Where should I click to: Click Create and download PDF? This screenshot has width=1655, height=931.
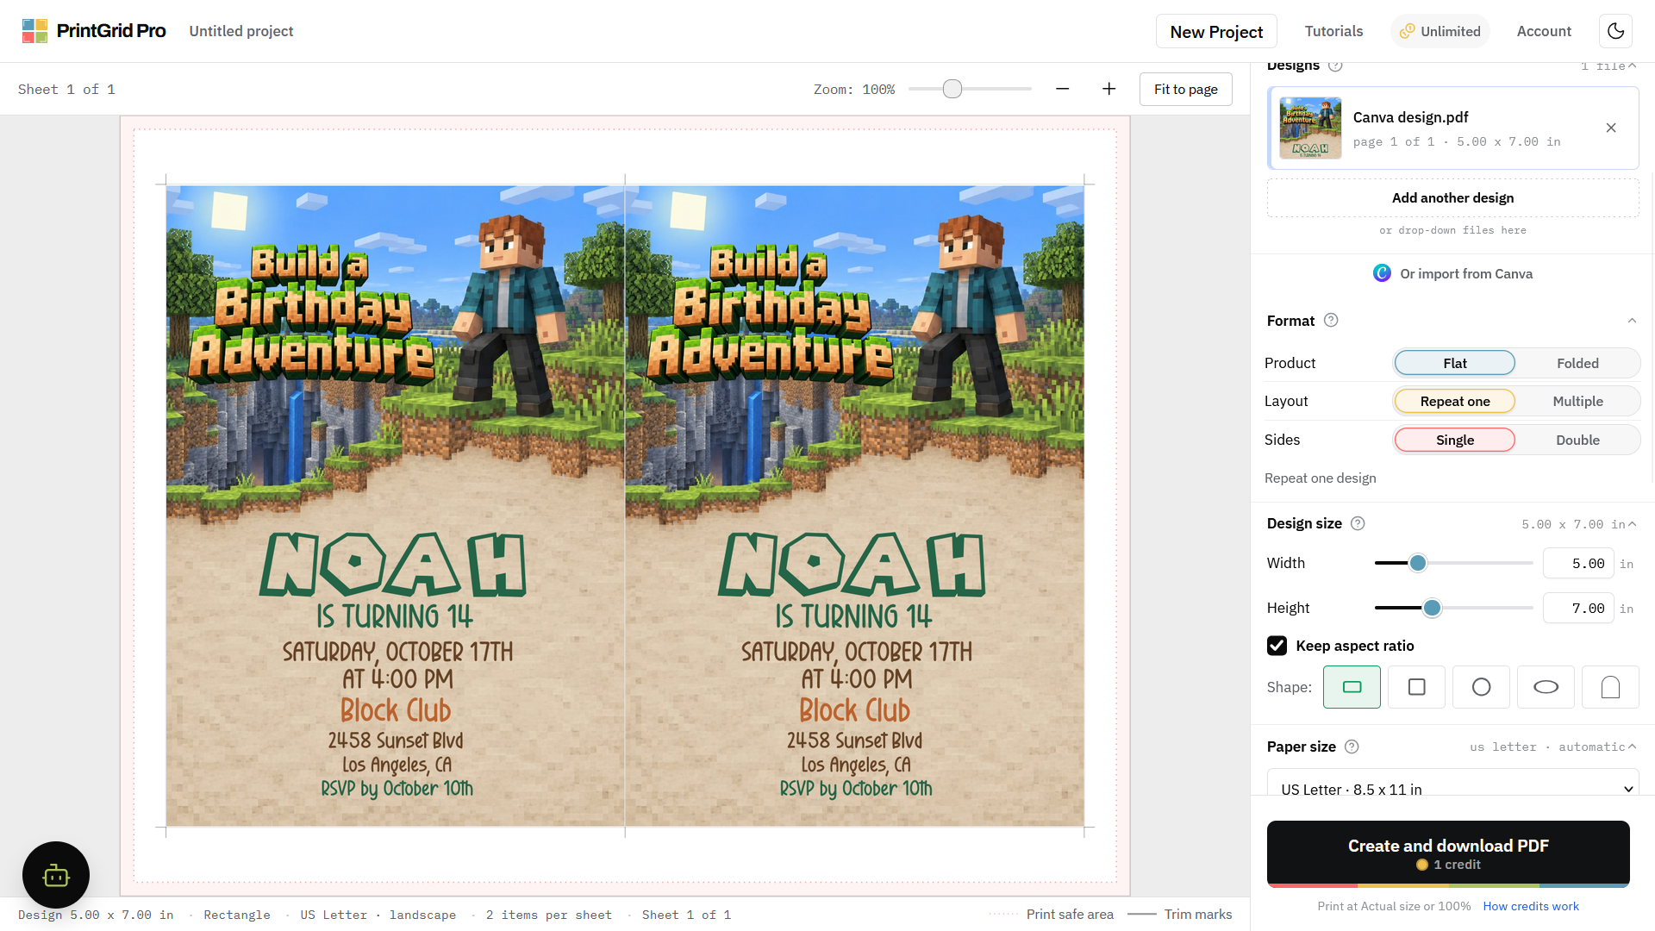(x=1448, y=853)
